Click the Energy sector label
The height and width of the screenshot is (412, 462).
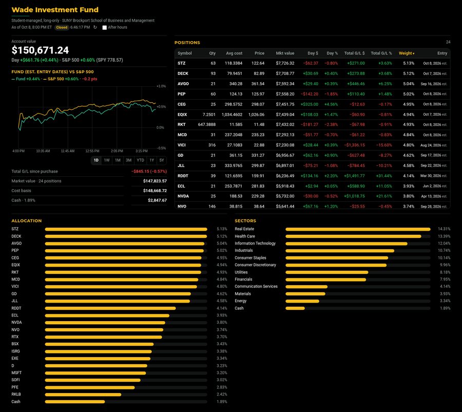[x=240, y=301]
